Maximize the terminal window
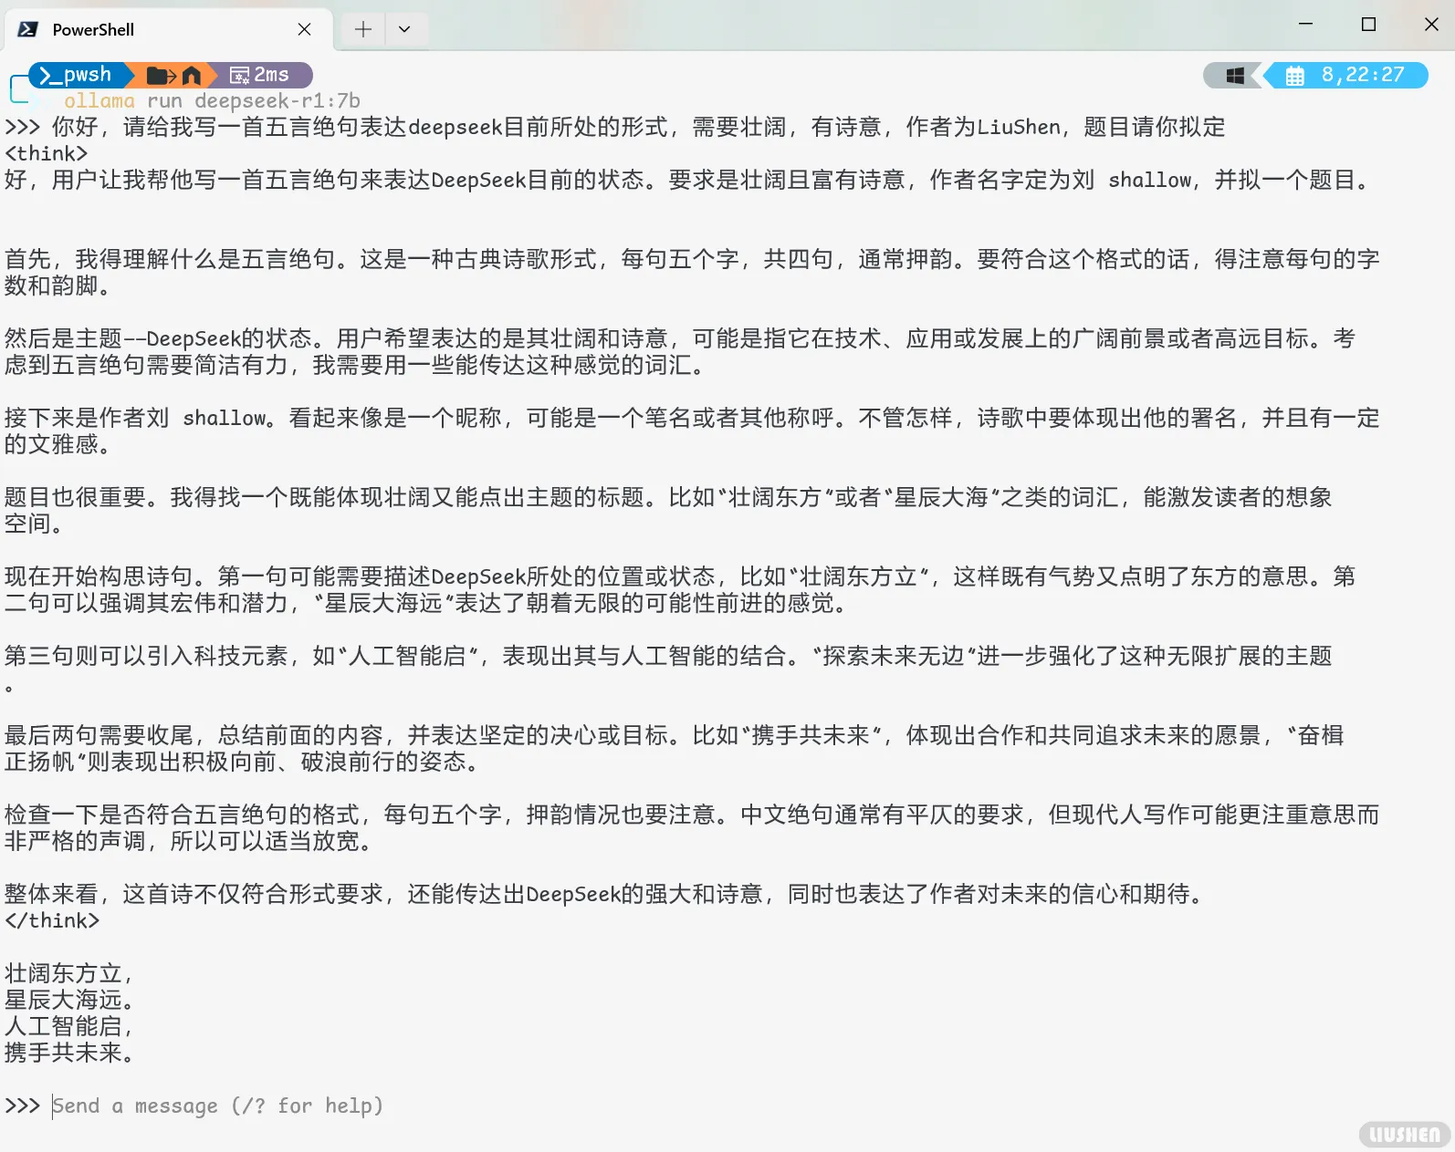 (x=1368, y=25)
